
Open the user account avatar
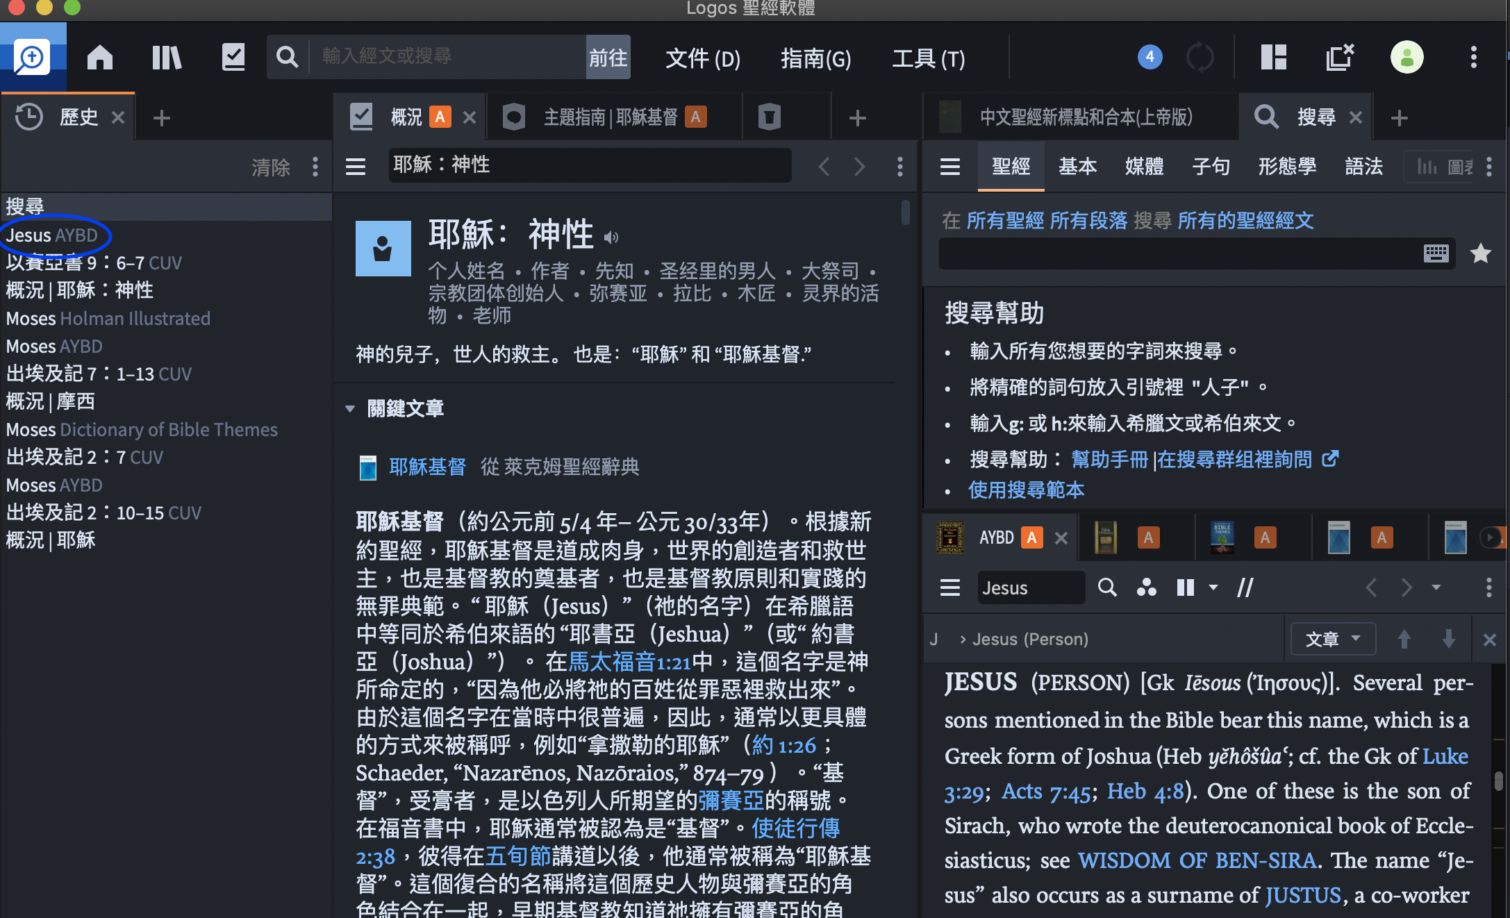(1407, 57)
